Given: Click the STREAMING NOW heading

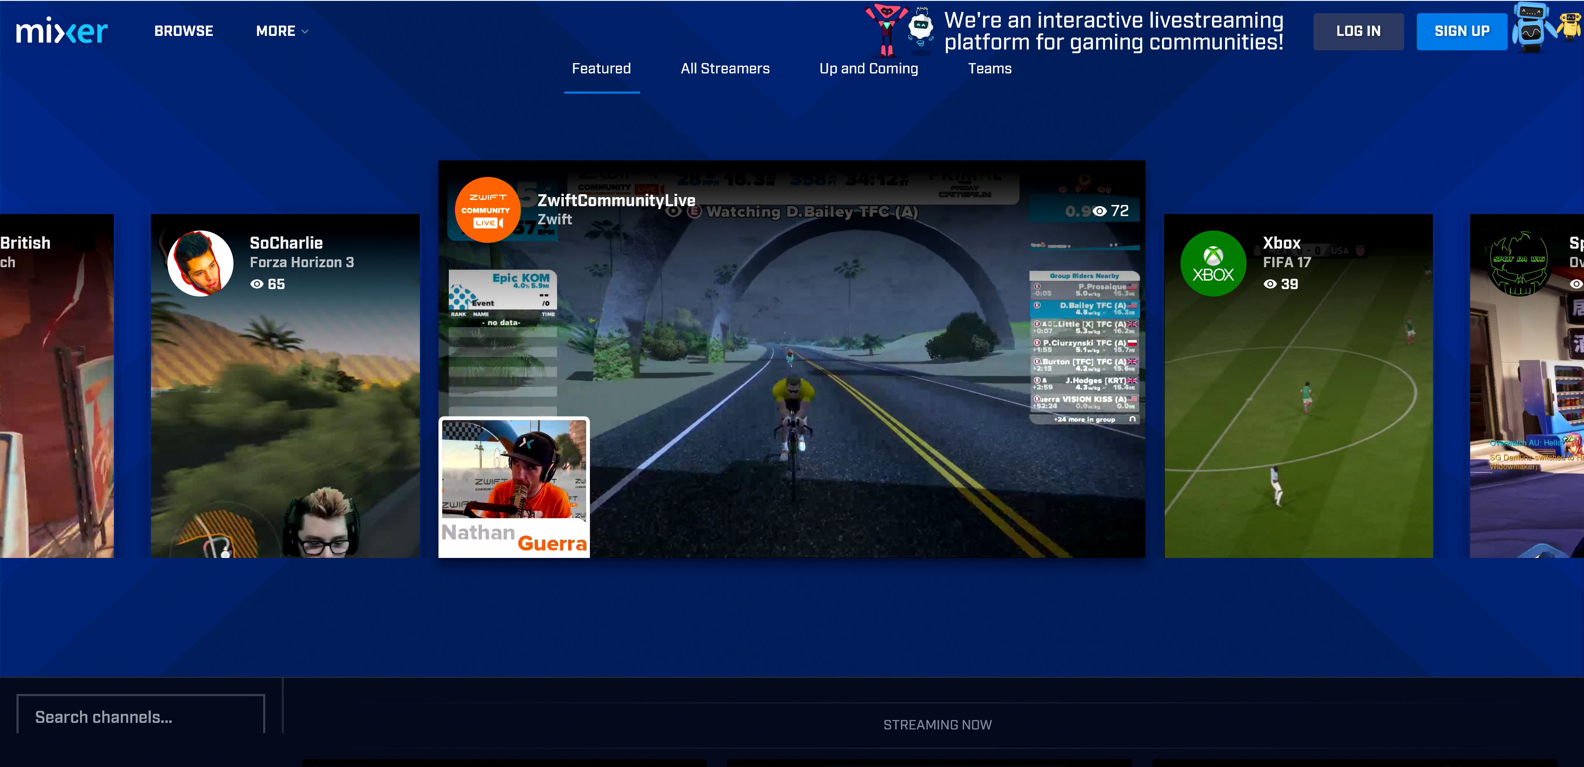Looking at the screenshot, I should 937,725.
